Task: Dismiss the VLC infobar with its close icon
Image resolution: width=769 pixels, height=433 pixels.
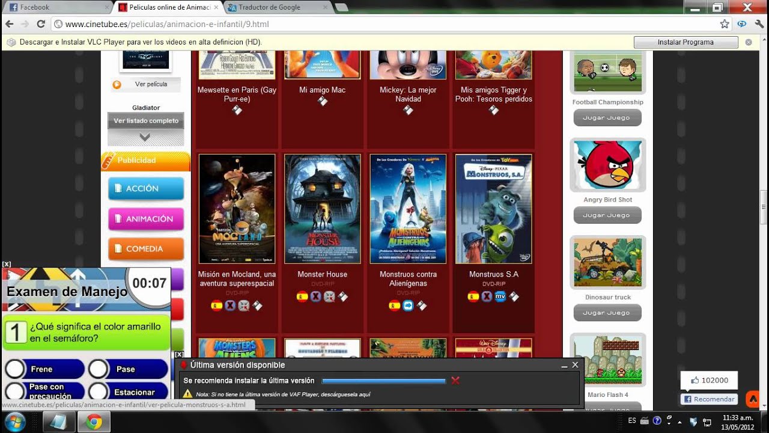Action: pos(749,42)
